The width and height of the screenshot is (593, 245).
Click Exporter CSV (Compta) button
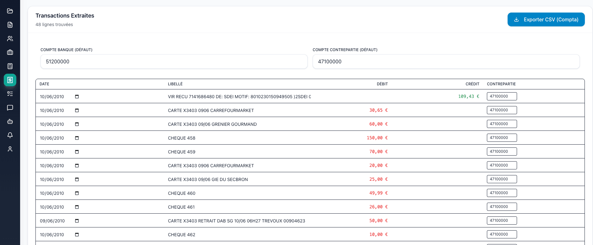pyautogui.click(x=546, y=19)
